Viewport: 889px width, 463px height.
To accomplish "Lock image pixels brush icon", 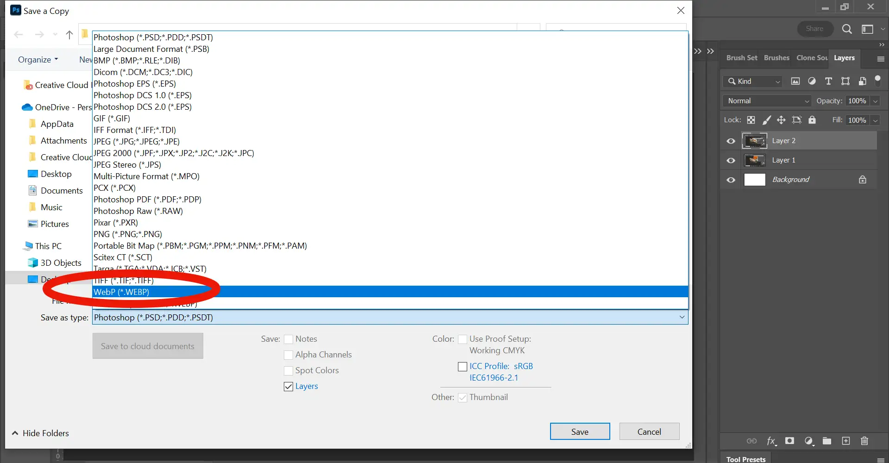I will coord(767,120).
